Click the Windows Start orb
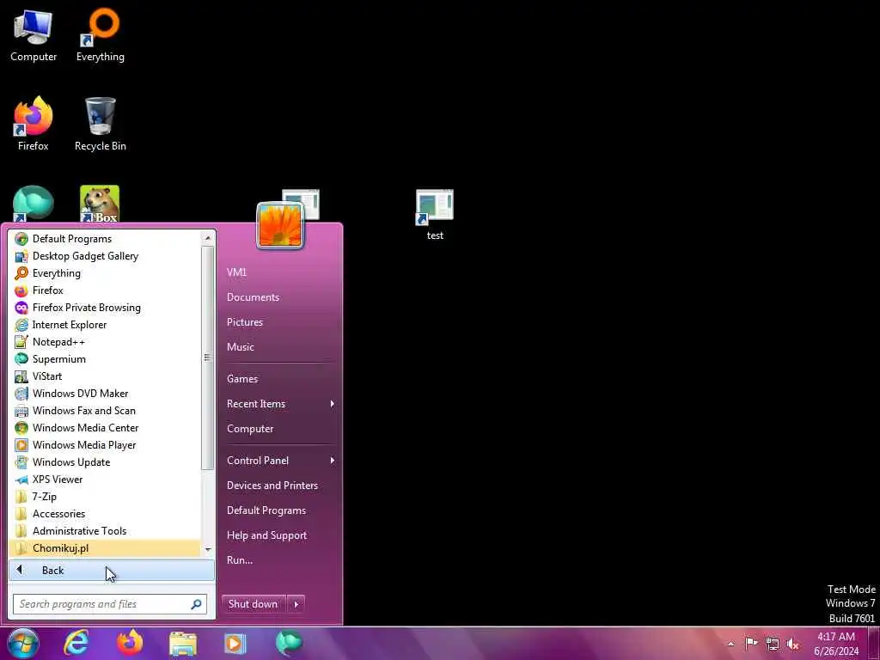This screenshot has height=660, width=880. [x=23, y=643]
